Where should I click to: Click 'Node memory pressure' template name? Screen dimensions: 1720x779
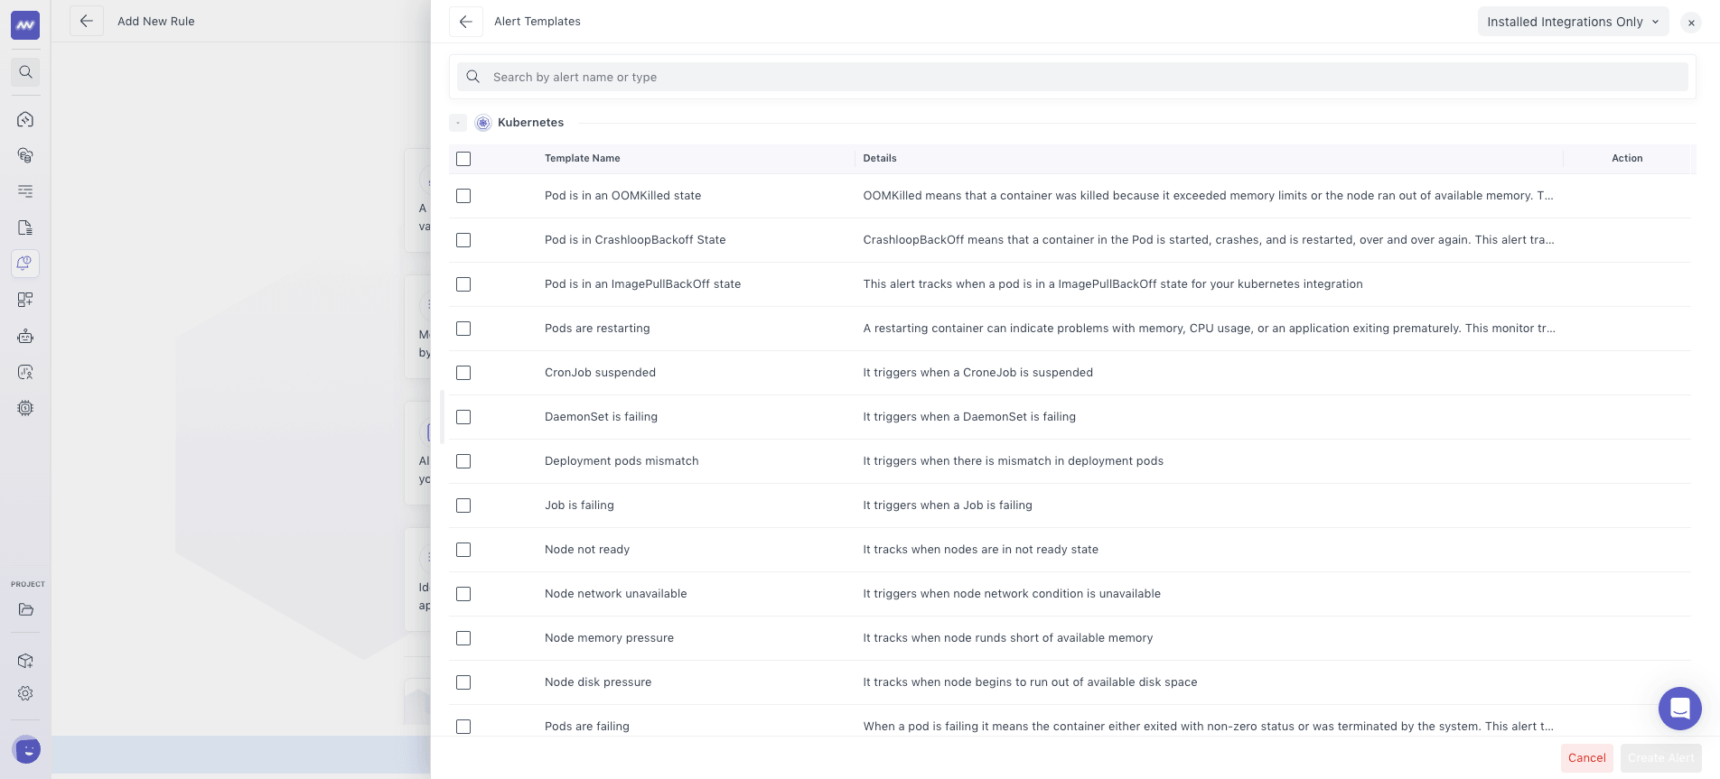pyautogui.click(x=609, y=638)
